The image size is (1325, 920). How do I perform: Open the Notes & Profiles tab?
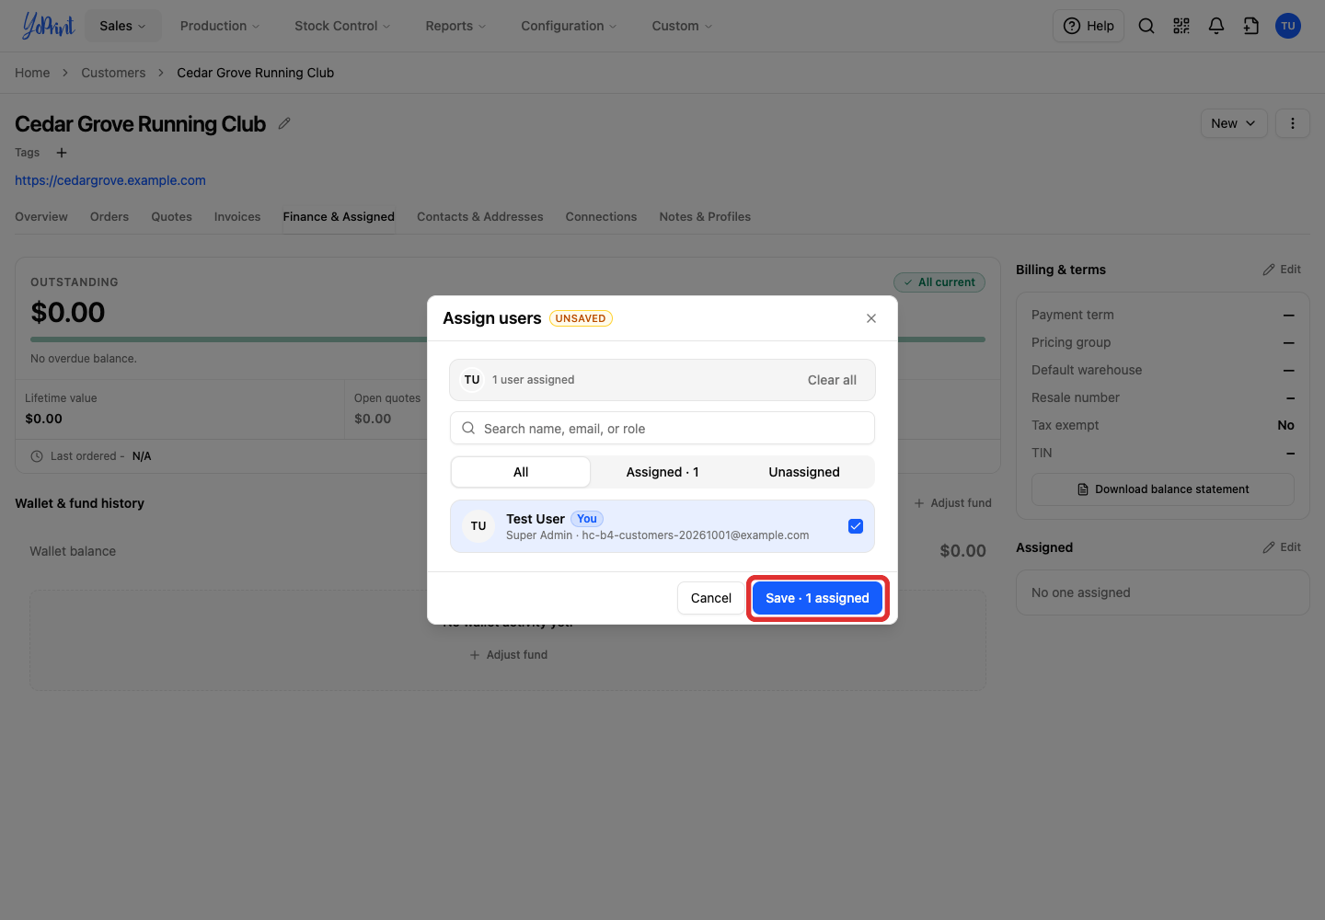[x=705, y=217]
